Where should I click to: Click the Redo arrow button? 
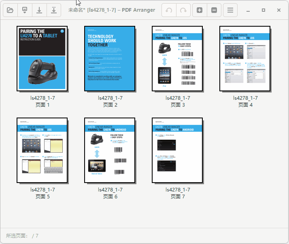(x=183, y=10)
